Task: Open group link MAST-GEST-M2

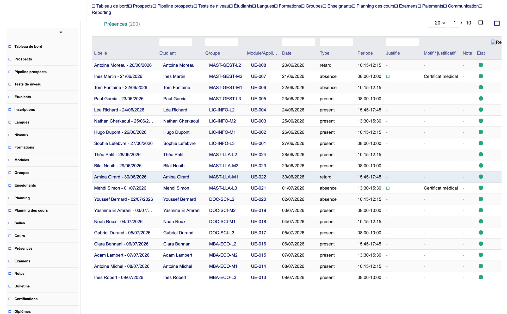Action: pos(226,76)
